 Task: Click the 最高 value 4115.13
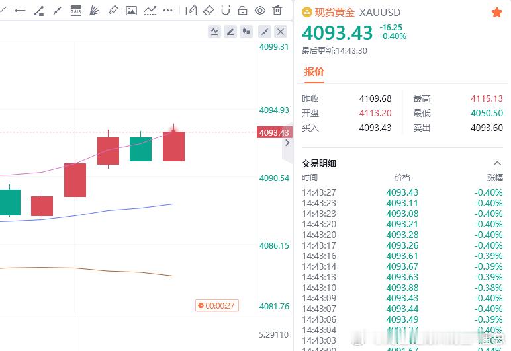click(x=487, y=98)
